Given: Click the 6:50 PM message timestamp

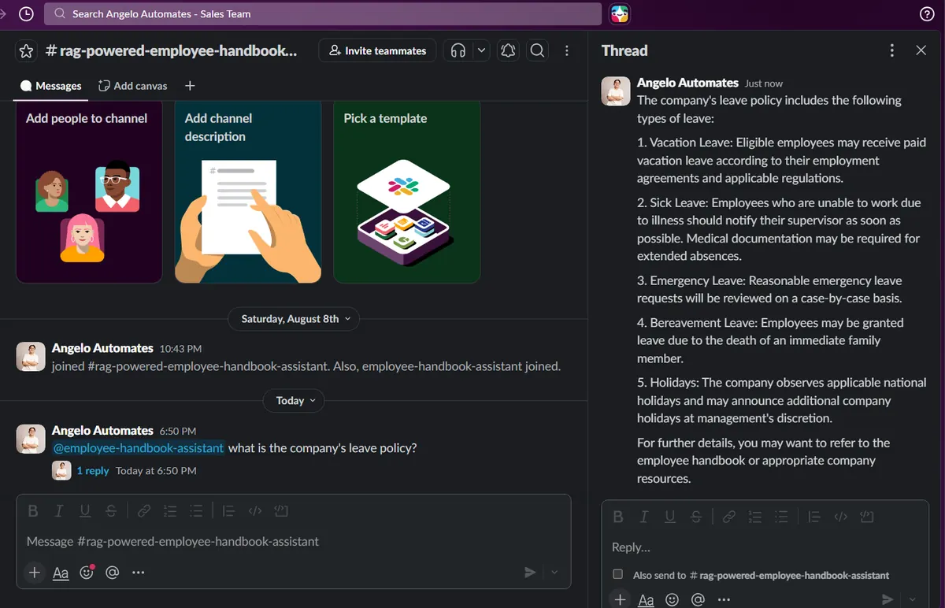Looking at the screenshot, I should click(178, 432).
